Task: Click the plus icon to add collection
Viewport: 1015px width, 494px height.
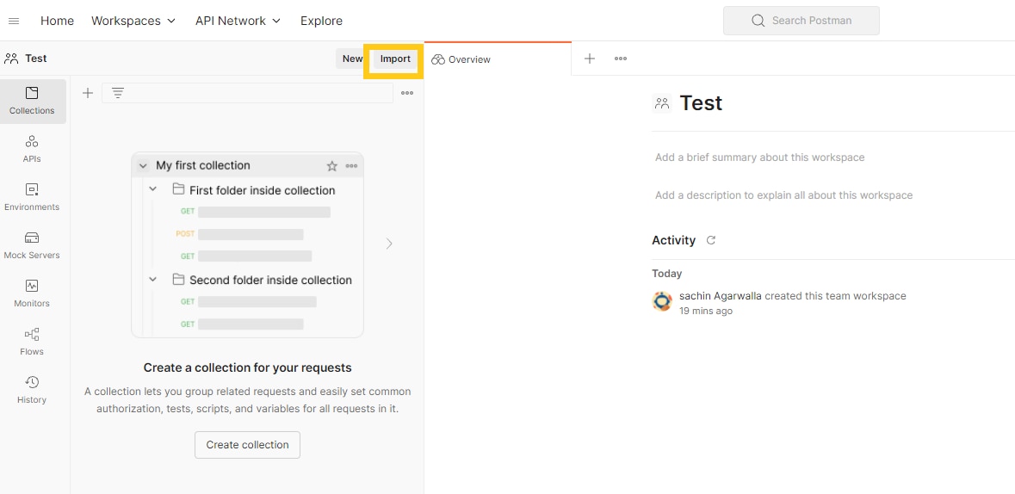Action: tap(88, 93)
